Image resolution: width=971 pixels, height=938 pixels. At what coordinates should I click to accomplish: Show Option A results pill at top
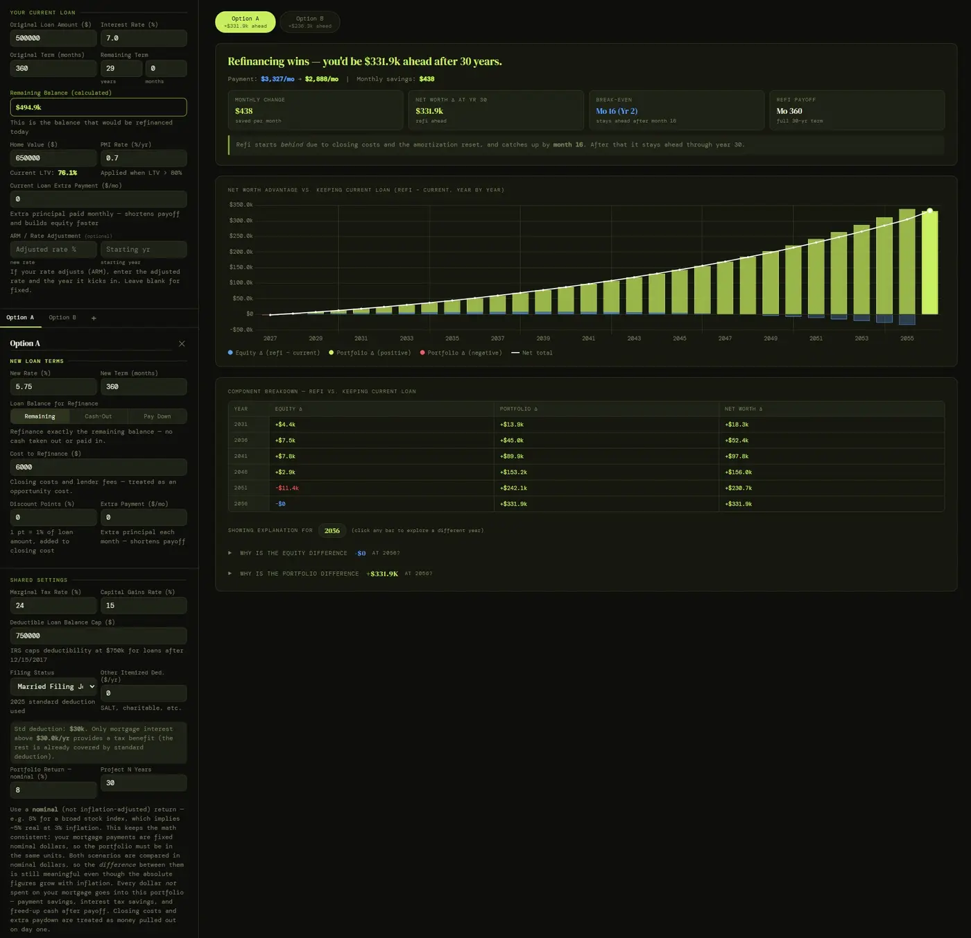point(245,22)
